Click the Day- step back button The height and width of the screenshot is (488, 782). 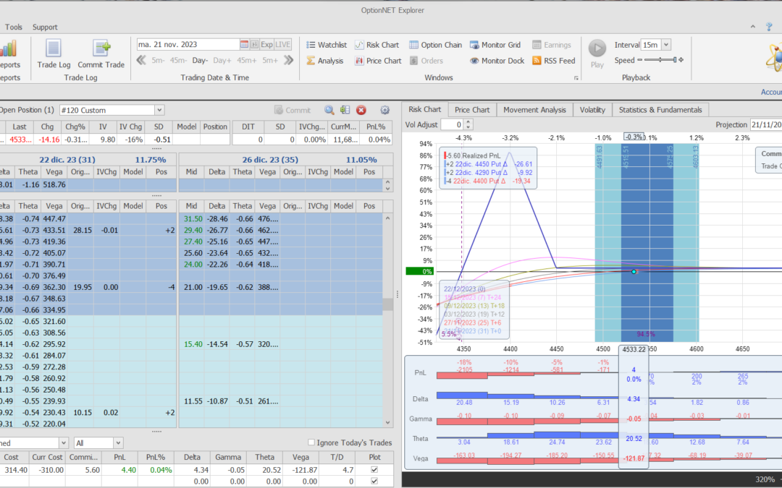click(x=200, y=61)
